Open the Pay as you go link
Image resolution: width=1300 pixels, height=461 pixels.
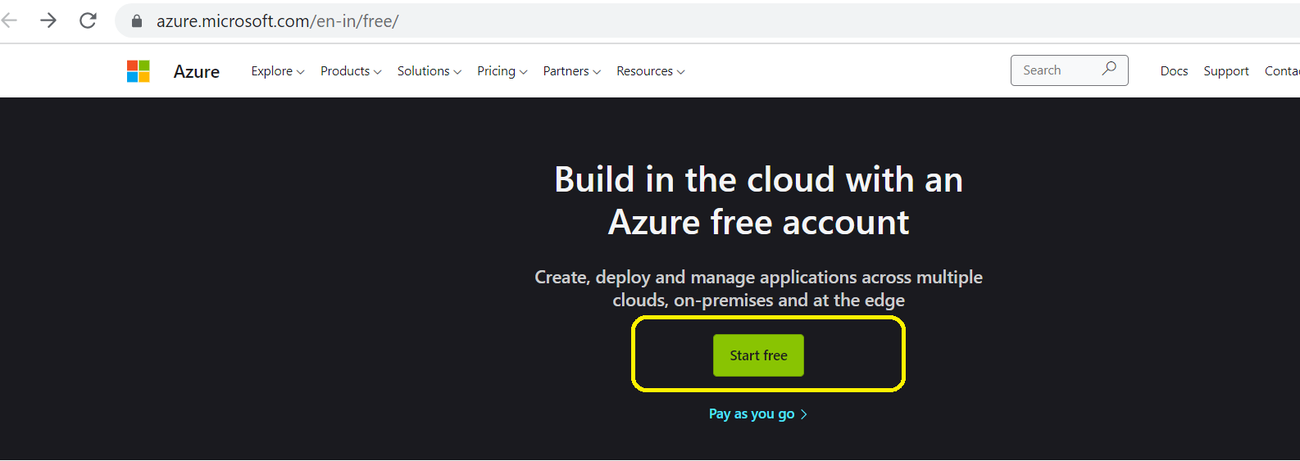(x=758, y=414)
